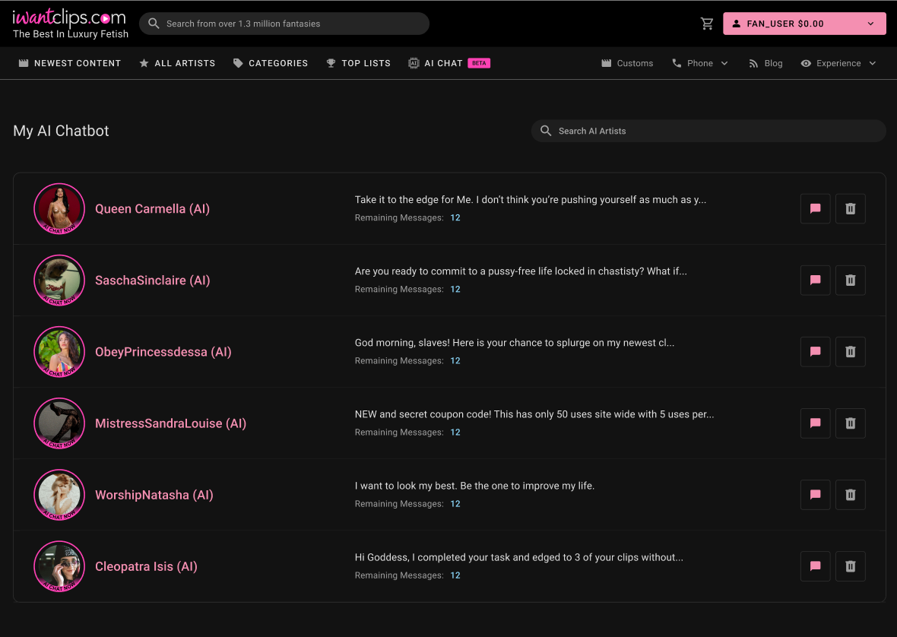Click Remaining Messages count for Queen Carmella
The height and width of the screenshot is (637, 897).
coord(455,218)
